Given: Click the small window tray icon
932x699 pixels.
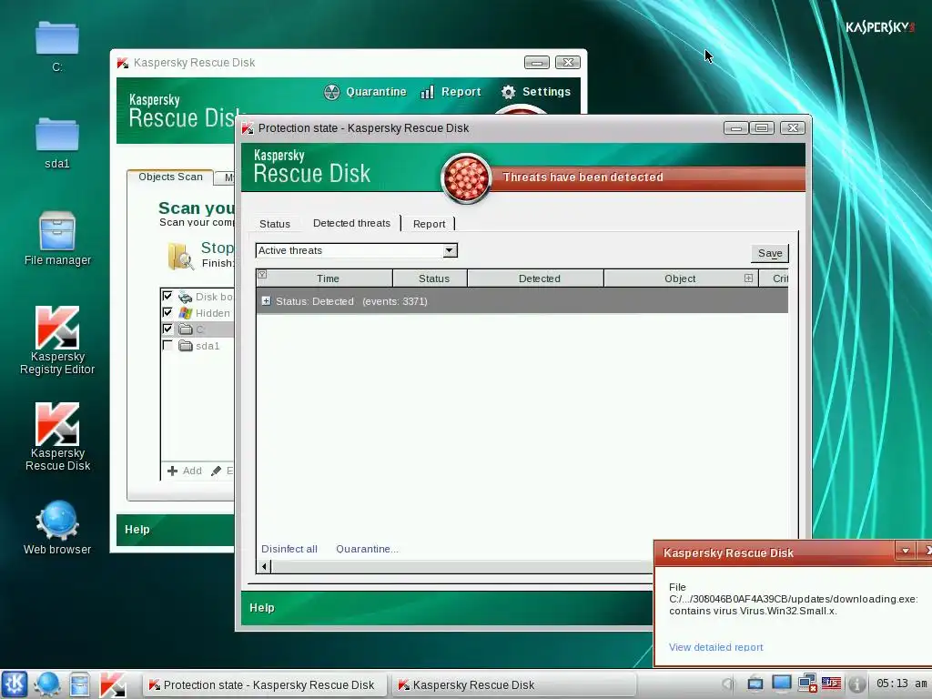Looking at the screenshot, I should (755, 684).
